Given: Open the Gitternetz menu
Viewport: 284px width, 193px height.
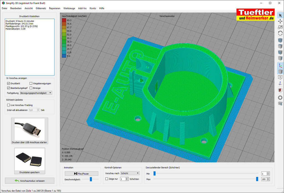Looking at the screenshot, I should [x=41, y=8].
